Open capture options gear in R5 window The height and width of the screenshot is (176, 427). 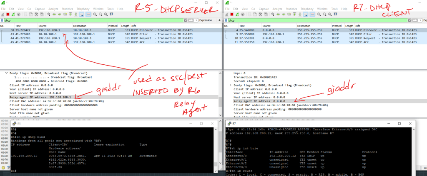(19, 14)
